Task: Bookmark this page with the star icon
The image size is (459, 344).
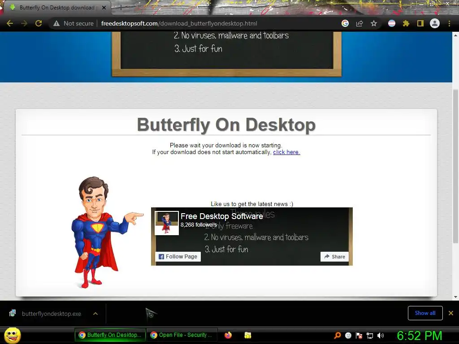Action: click(374, 23)
